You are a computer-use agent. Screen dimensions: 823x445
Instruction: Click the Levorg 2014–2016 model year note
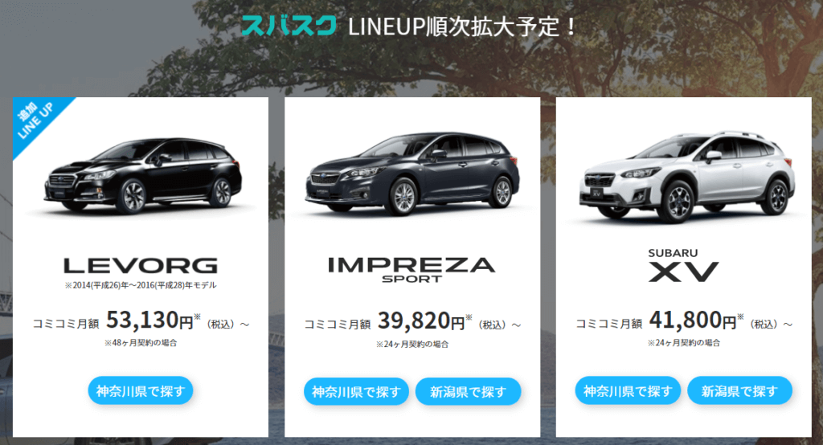tap(141, 285)
